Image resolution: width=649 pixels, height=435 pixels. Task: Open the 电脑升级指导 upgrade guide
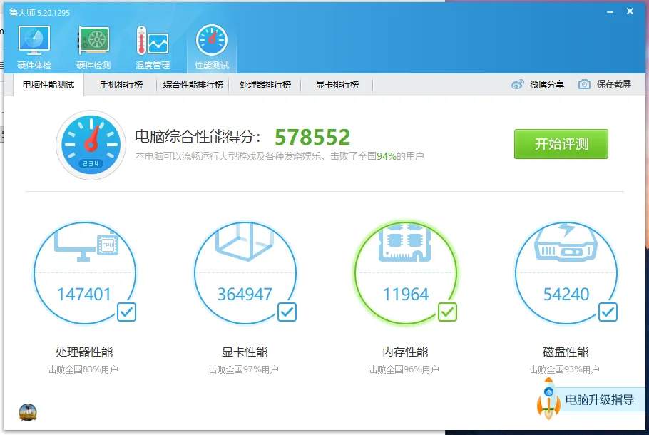(599, 400)
